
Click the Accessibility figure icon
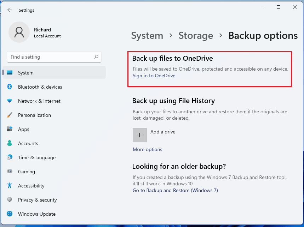coord(10,186)
